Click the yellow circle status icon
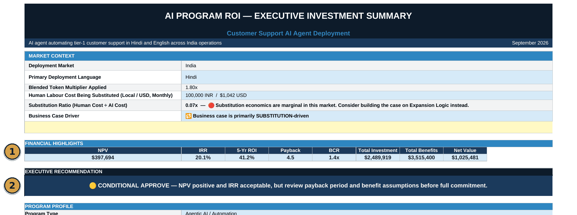The image size is (577, 215). (x=93, y=186)
